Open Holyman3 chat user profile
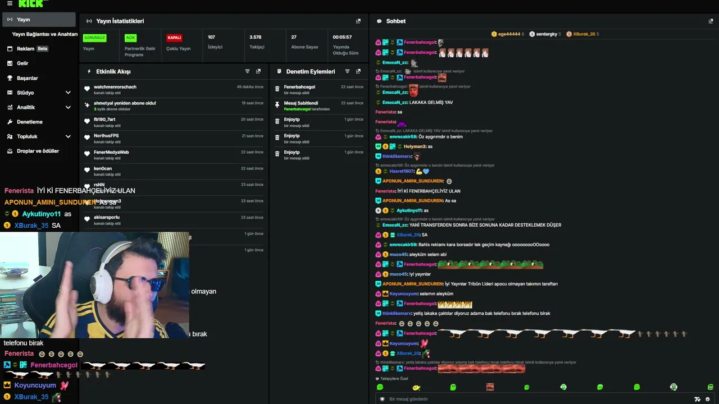This screenshot has width=719, height=404. [415, 146]
